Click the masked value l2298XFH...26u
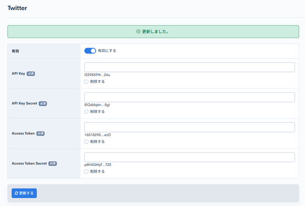The width and height of the screenshot is (305, 206). pyautogui.click(x=97, y=75)
